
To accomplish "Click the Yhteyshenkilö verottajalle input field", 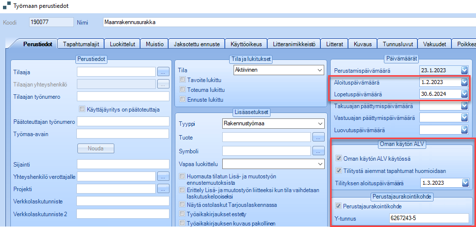I will 117,176.
